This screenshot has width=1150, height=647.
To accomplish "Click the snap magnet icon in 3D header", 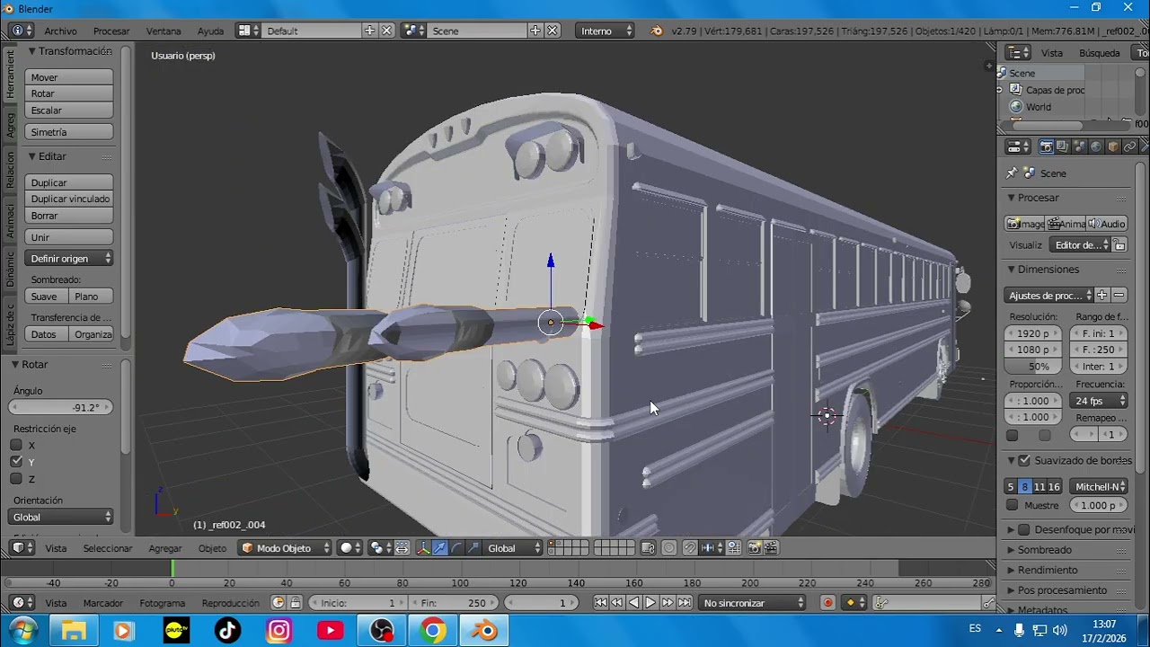I will click(x=690, y=548).
